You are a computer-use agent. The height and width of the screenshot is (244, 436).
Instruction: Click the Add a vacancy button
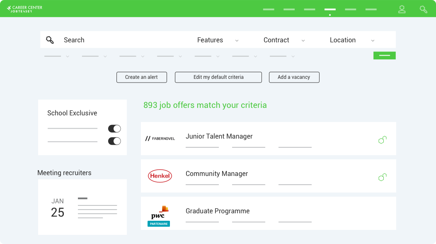point(294,77)
